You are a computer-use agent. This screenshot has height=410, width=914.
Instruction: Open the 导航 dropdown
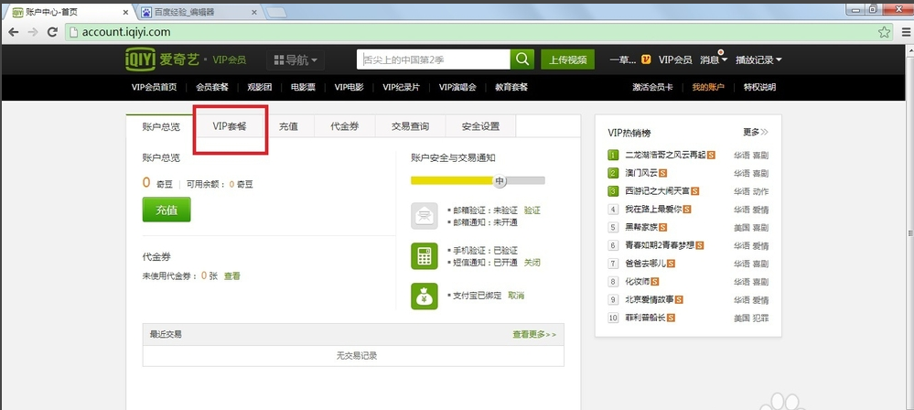296,59
